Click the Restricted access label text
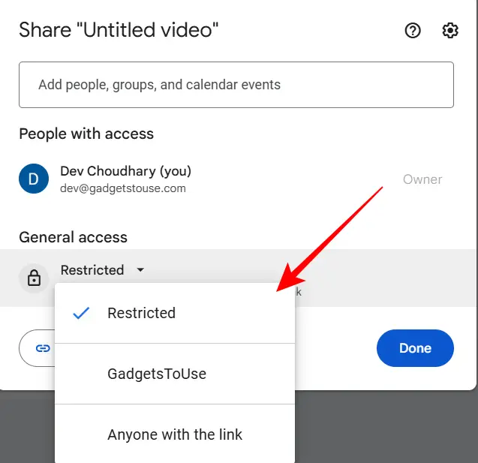Image resolution: width=478 pixels, height=463 pixels. point(92,270)
